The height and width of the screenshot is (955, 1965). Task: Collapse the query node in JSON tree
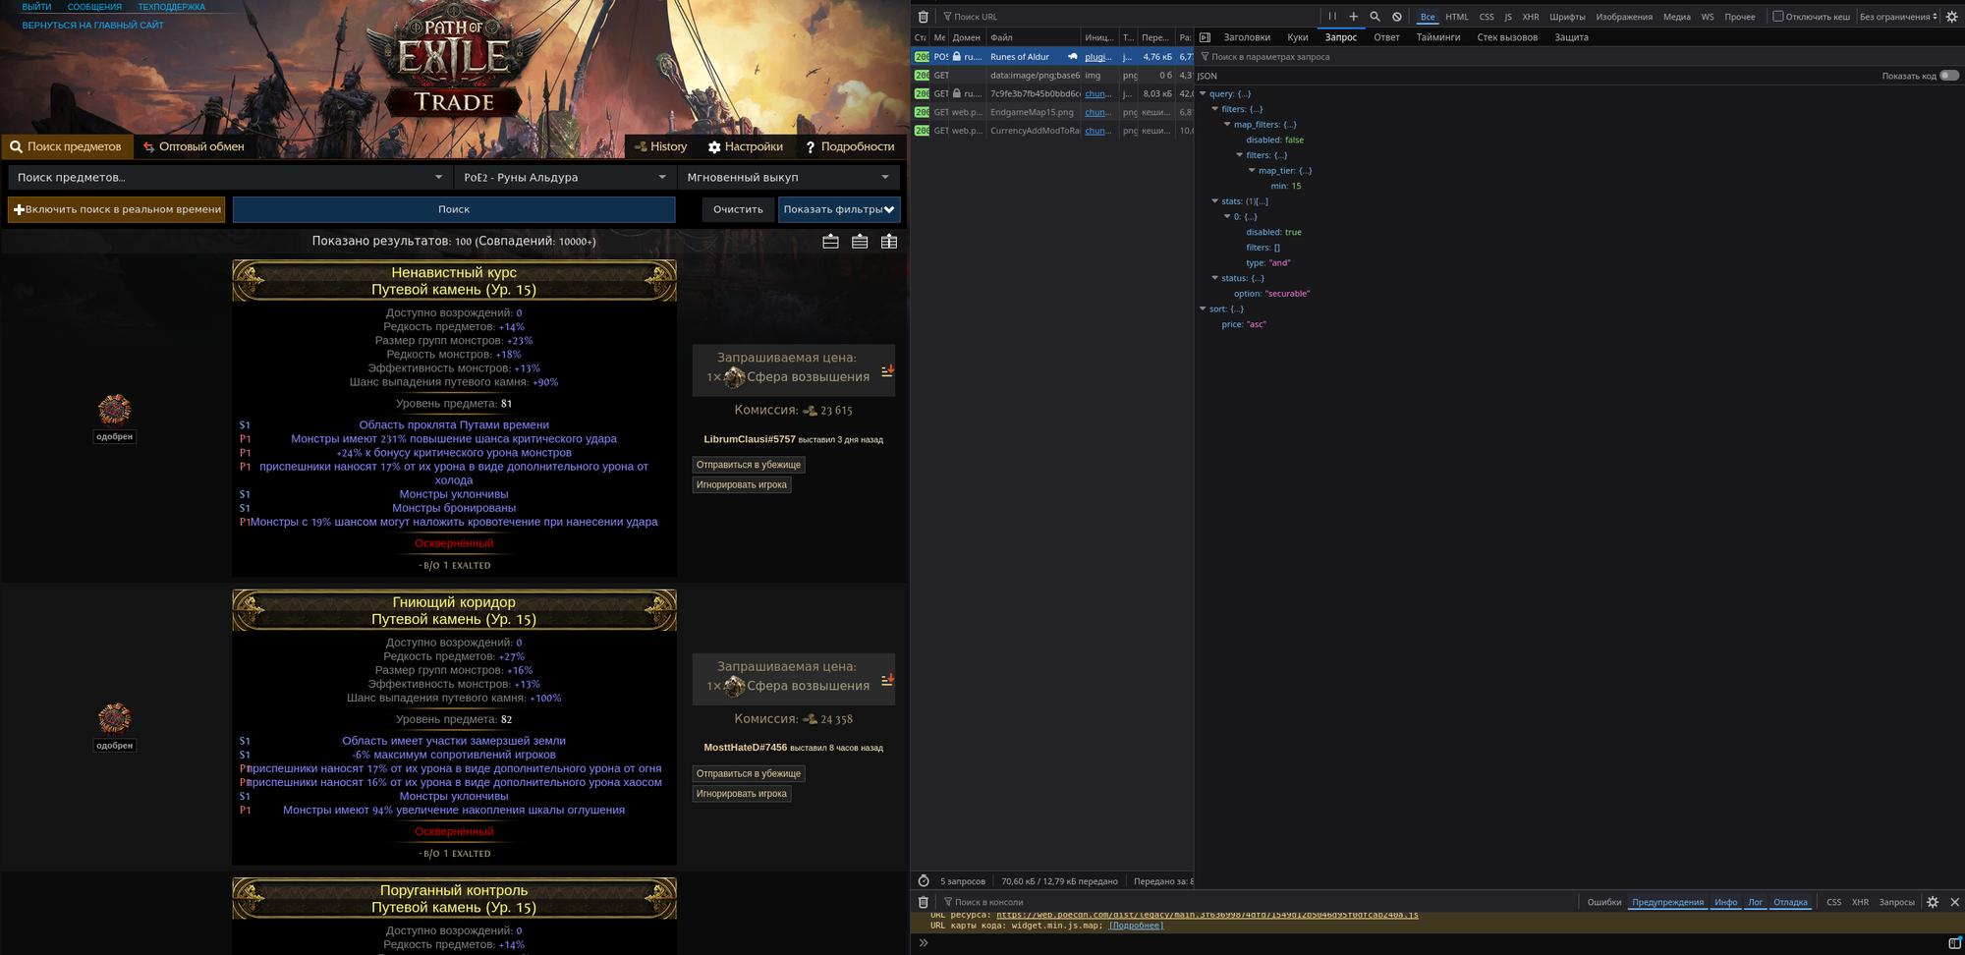click(1203, 94)
